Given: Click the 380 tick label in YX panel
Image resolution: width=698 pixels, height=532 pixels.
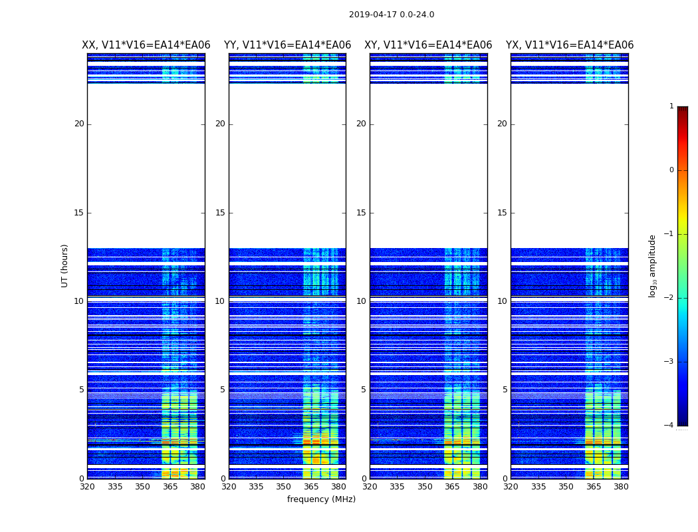Looking at the screenshot, I should point(621,487).
